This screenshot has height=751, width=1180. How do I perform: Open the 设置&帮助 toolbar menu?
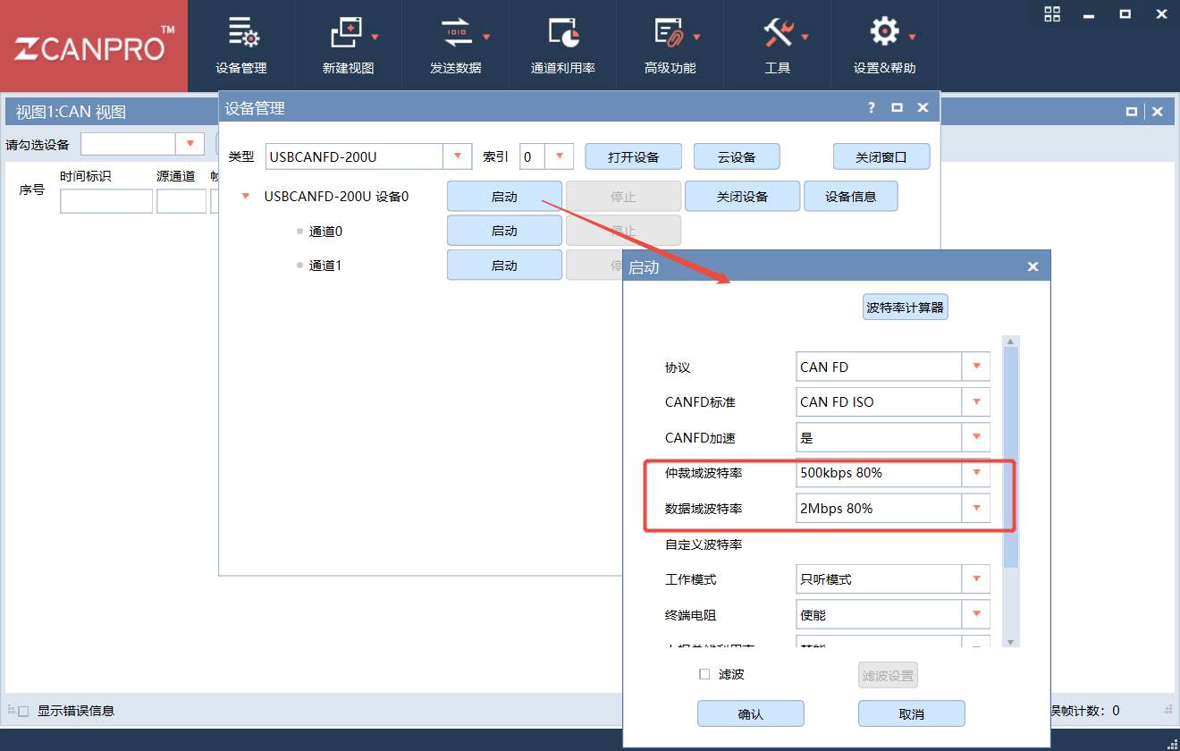885,46
